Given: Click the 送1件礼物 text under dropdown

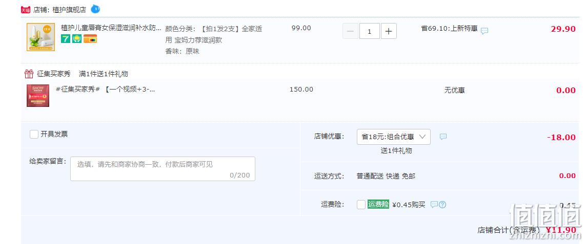Looking at the screenshot, I should [x=396, y=151].
